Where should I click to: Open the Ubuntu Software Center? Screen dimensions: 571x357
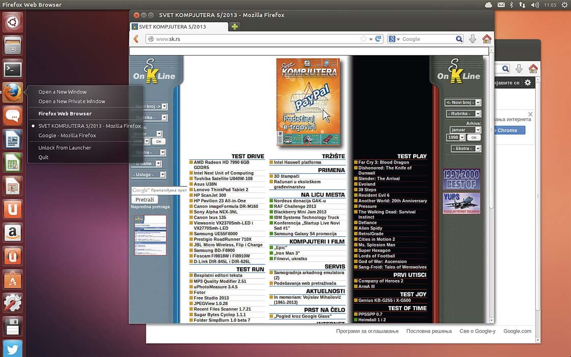click(x=13, y=280)
